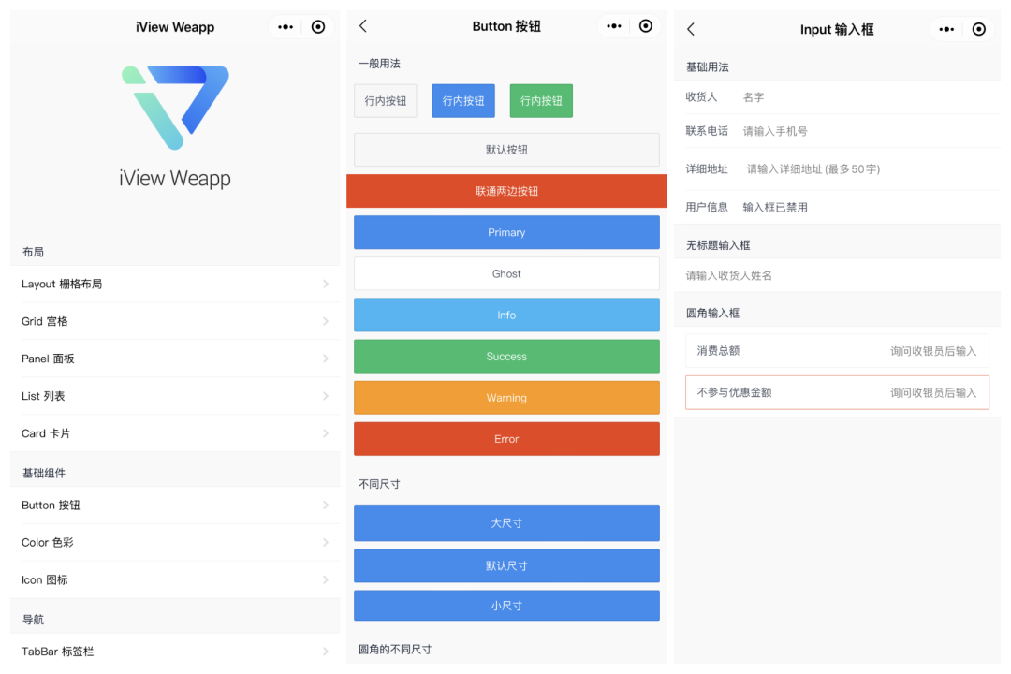1011x674 pixels.
Task: Click the 不同尺寸 section heading
Action: (380, 484)
